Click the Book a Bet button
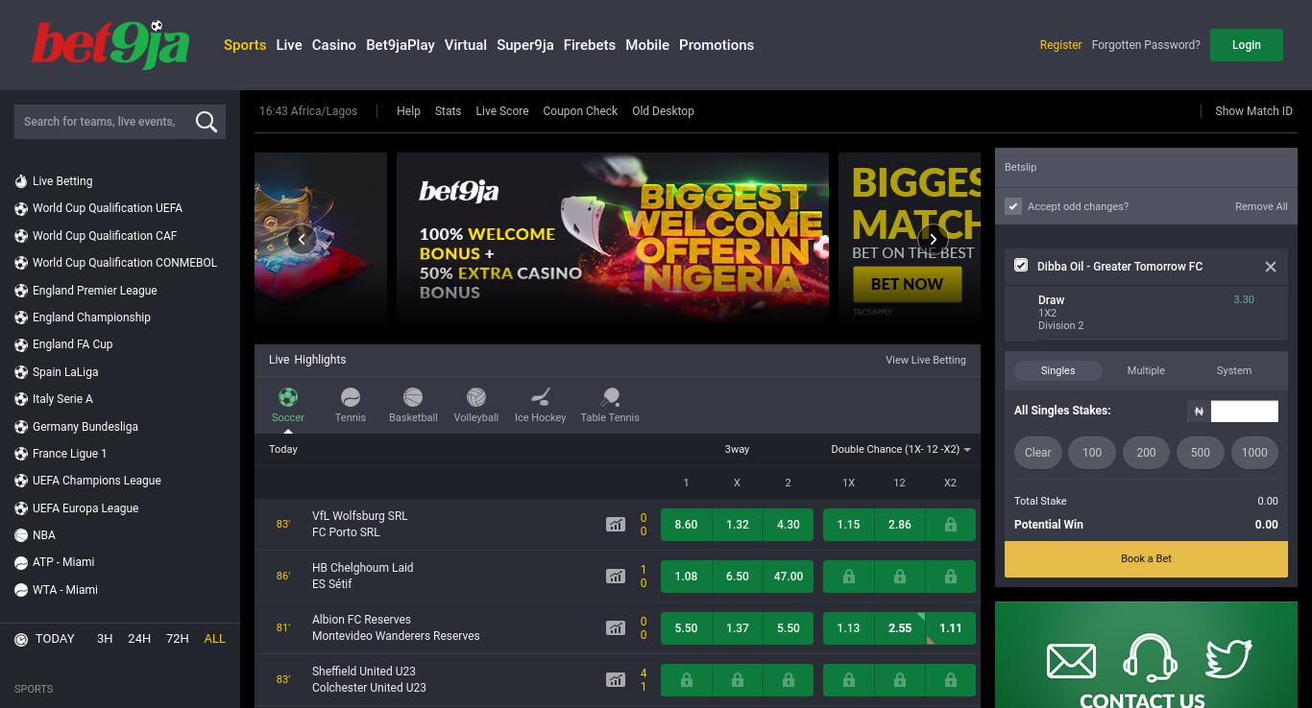The height and width of the screenshot is (708, 1312). click(1146, 558)
